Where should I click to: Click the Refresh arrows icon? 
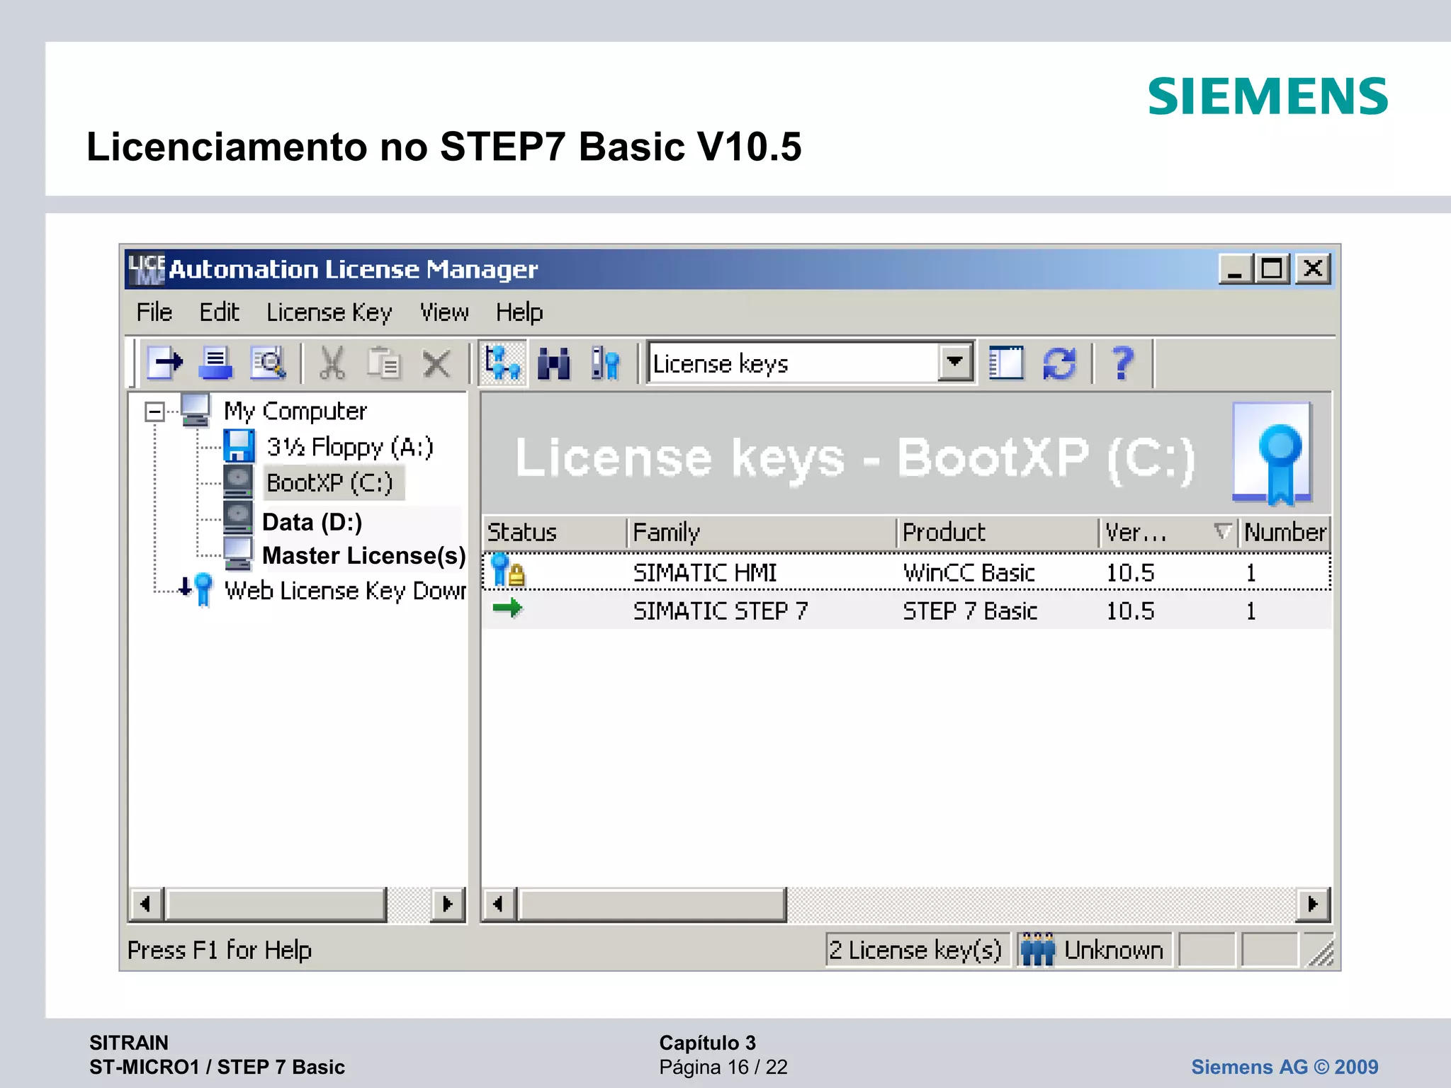click(1059, 363)
